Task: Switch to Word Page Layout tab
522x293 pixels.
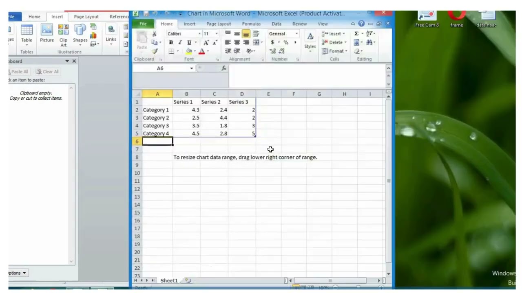Action: point(86,17)
